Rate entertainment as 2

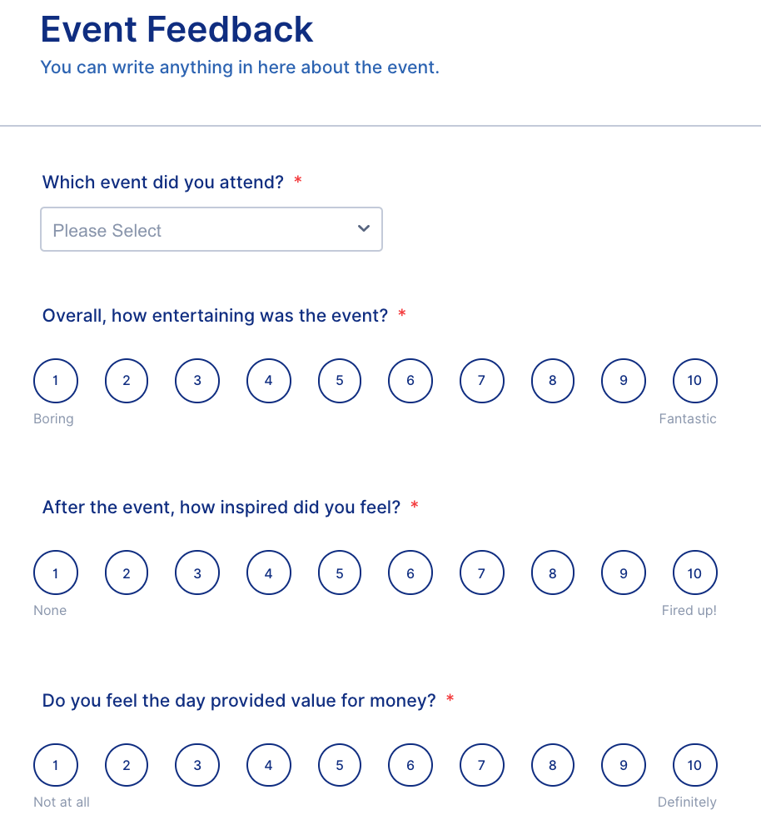click(126, 381)
